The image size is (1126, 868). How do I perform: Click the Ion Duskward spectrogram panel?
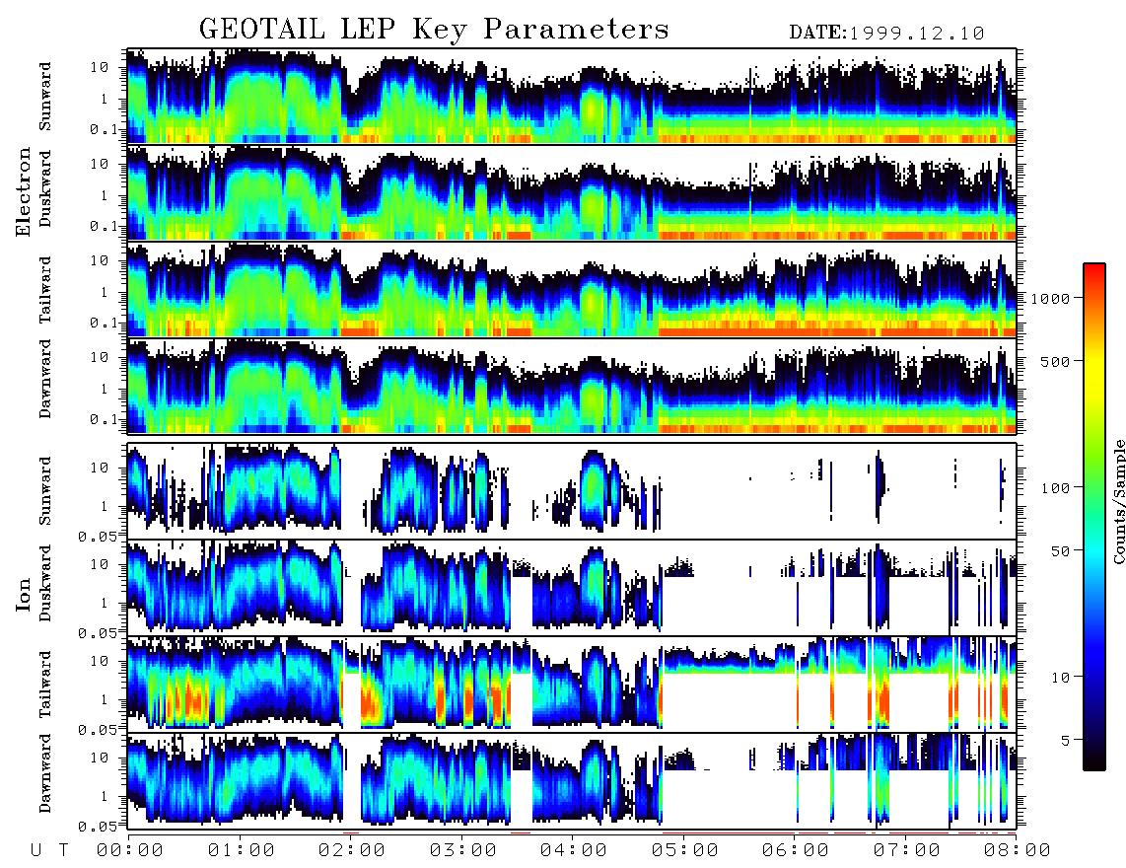(572, 588)
